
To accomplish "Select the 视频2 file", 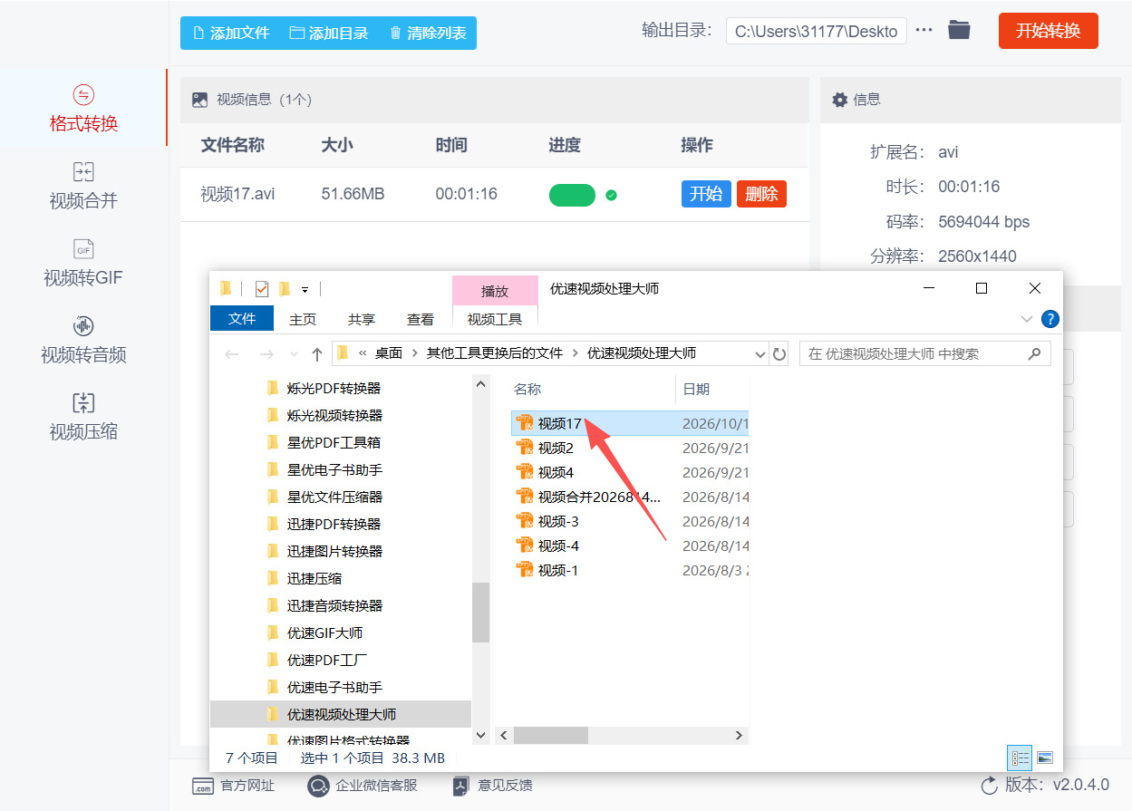I will pos(631,448).
